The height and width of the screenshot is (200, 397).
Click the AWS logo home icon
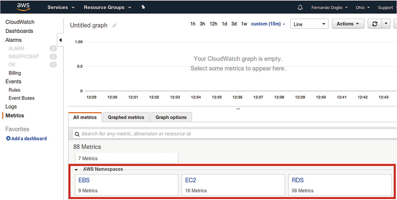click(x=23, y=7)
